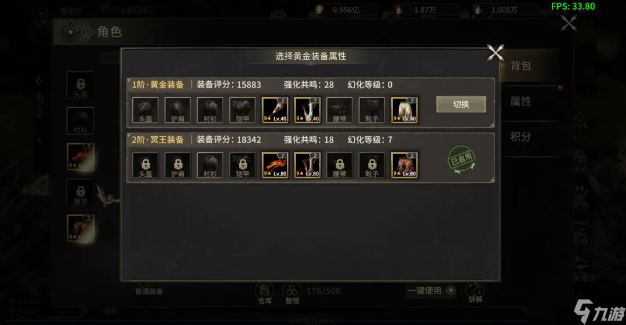Open the Lv.40 weapon item in 黄金装备
626x325 pixels.
275,110
